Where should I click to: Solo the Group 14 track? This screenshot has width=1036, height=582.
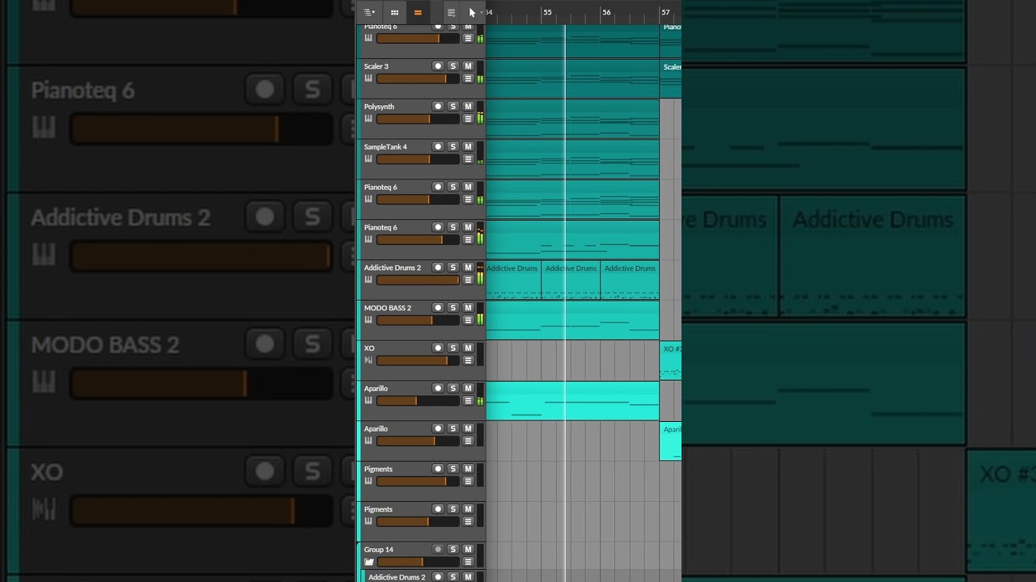coord(453,550)
